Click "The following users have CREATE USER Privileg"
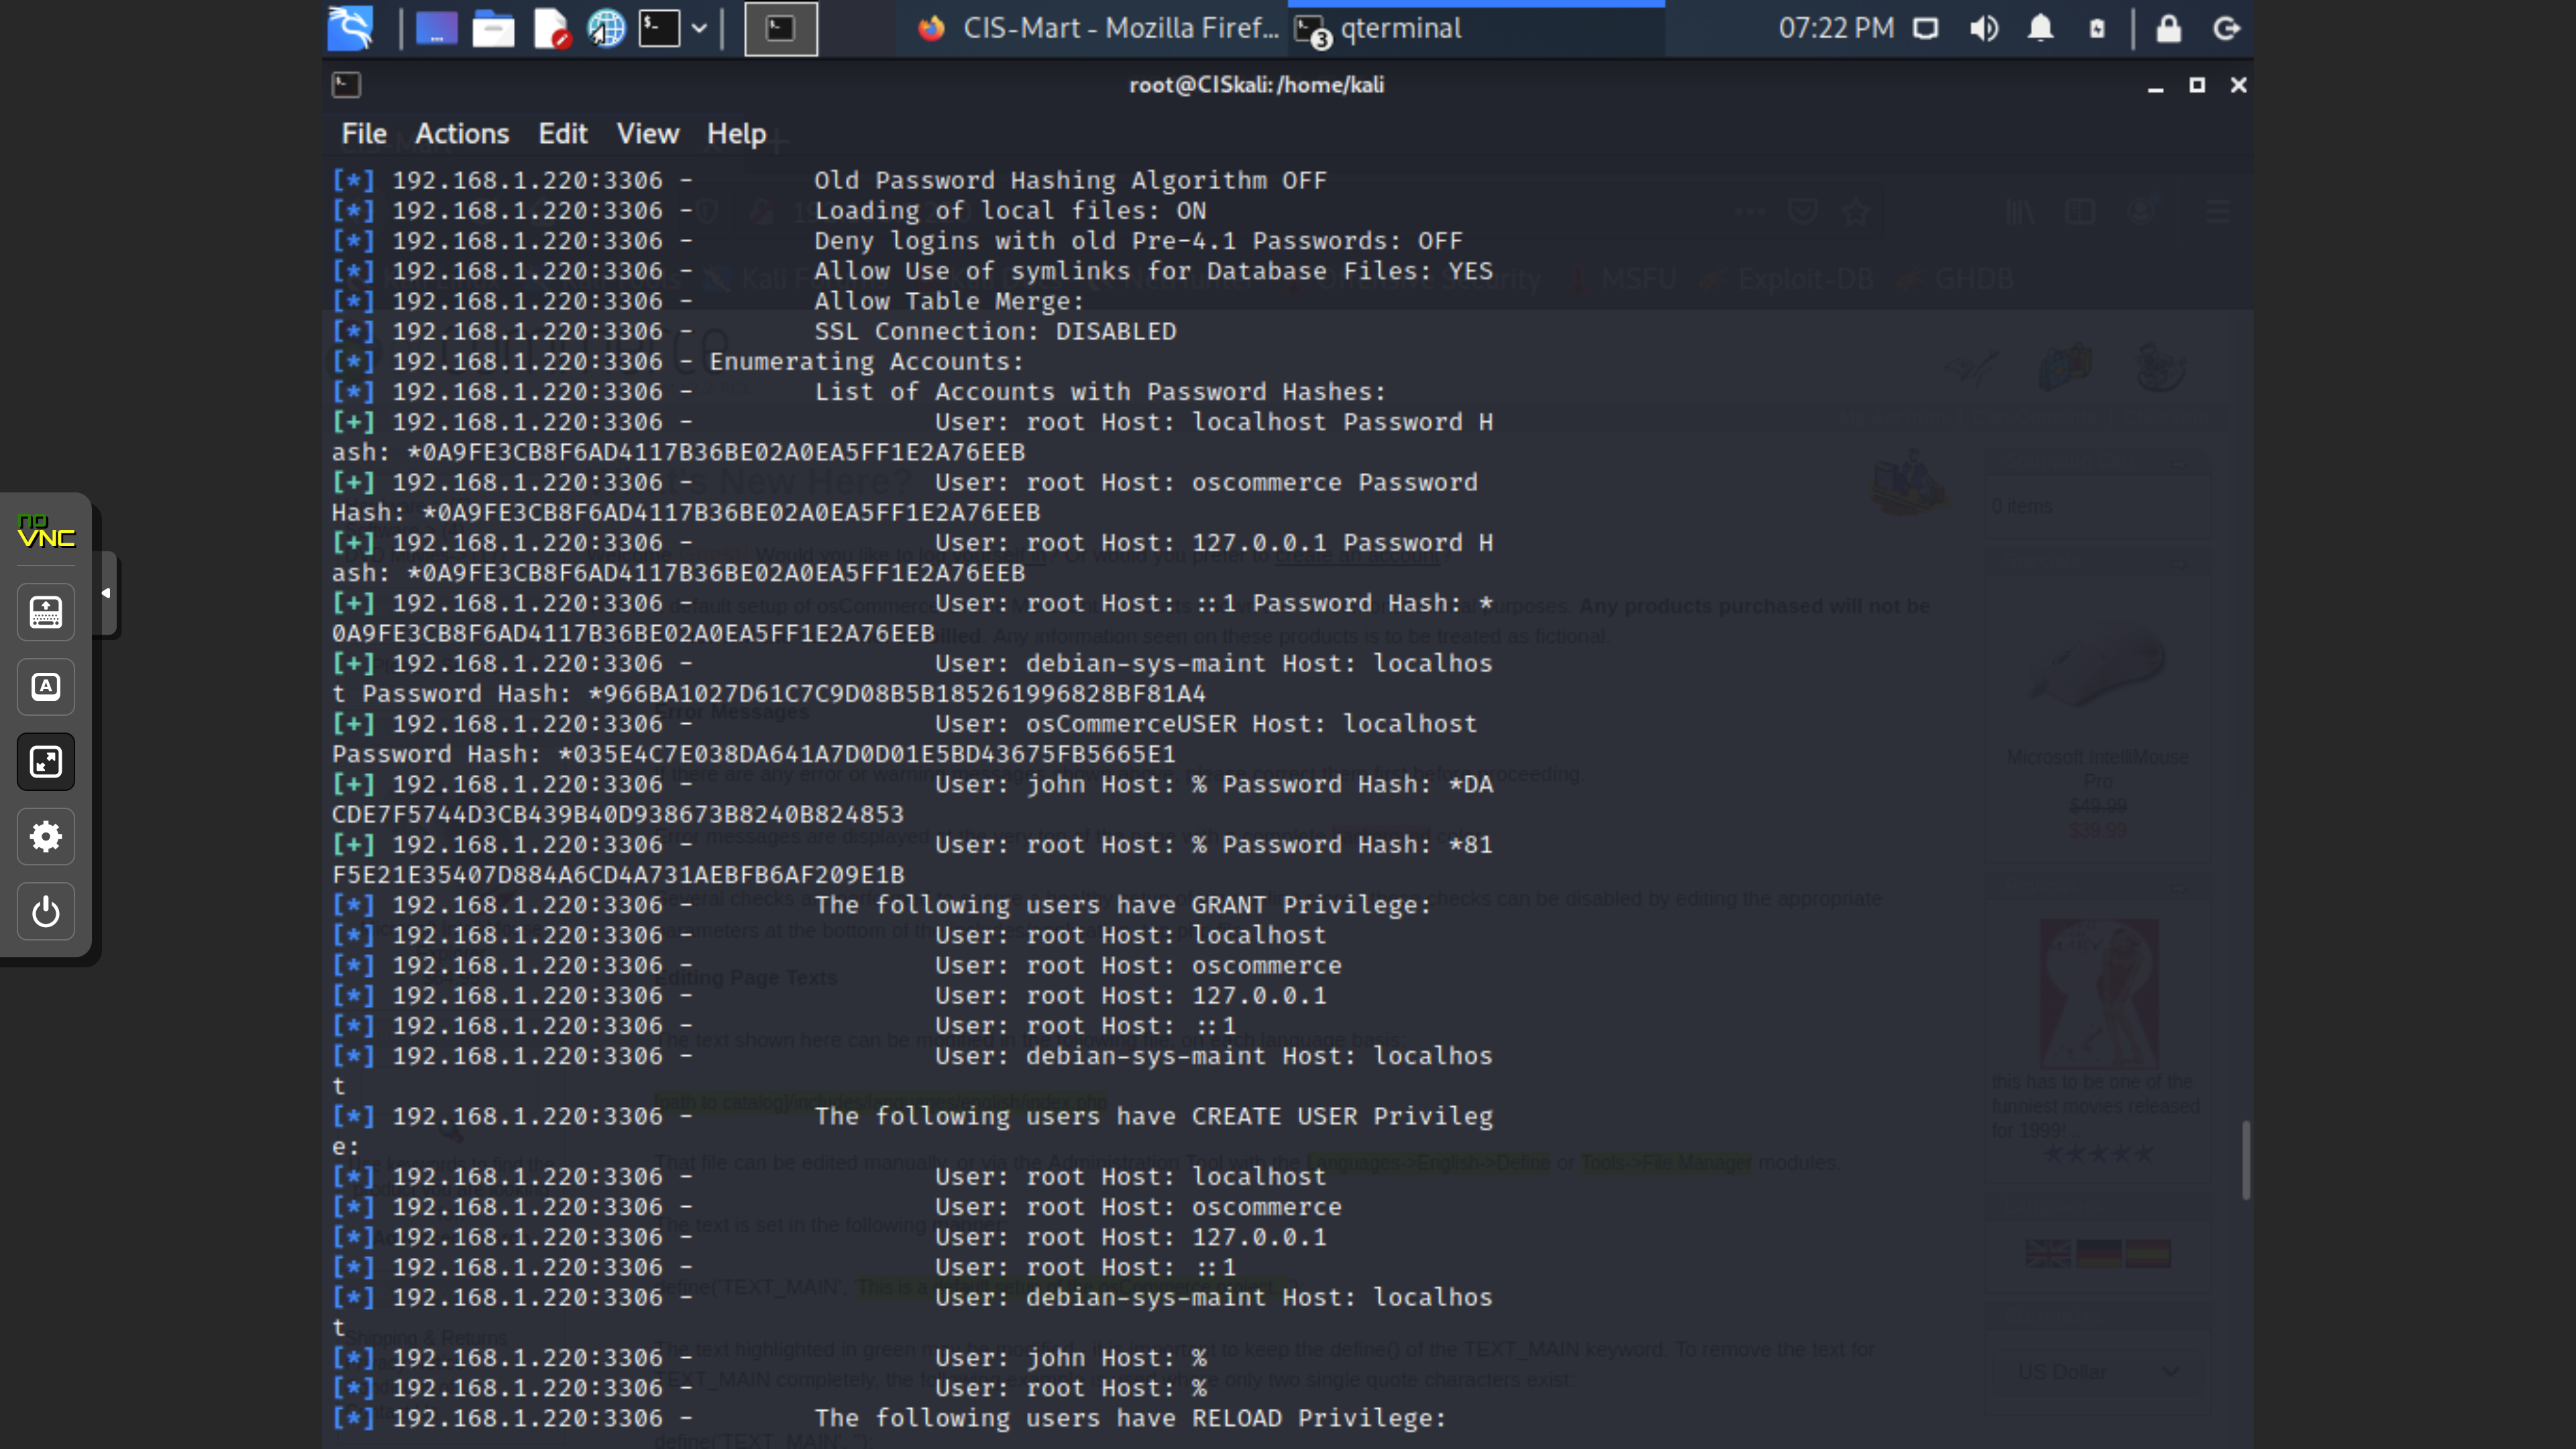2576x1449 pixels. (1153, 1117)
